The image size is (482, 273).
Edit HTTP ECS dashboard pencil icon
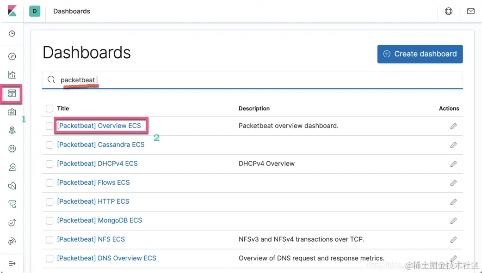453,202
